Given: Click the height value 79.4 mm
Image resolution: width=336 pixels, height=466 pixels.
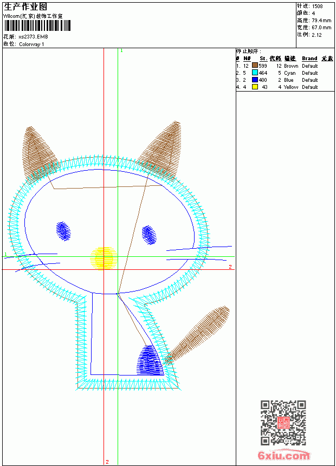Looking at the screenshot, I should pos(321,21).
